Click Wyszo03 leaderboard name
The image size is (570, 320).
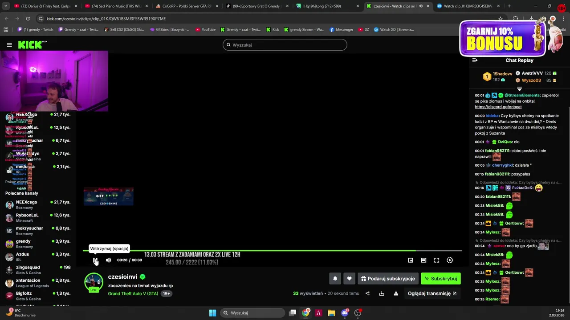[531, 80]
